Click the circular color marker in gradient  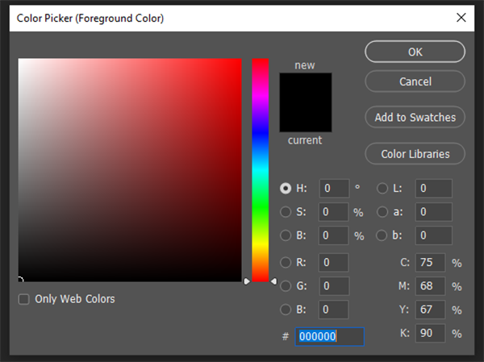coord(19,281)
